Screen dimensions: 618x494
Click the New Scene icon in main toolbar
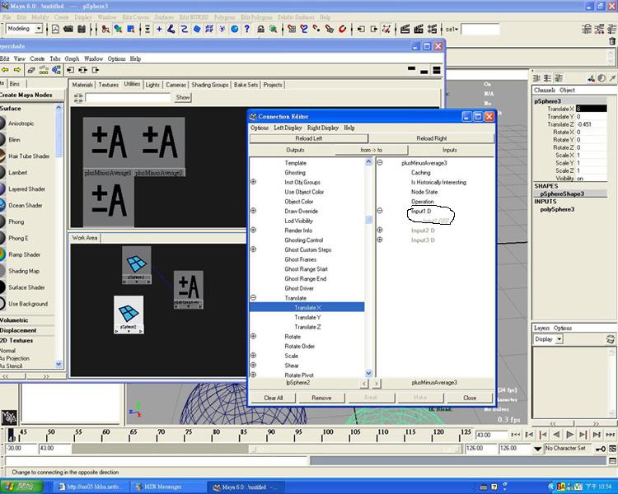[55, 29]
